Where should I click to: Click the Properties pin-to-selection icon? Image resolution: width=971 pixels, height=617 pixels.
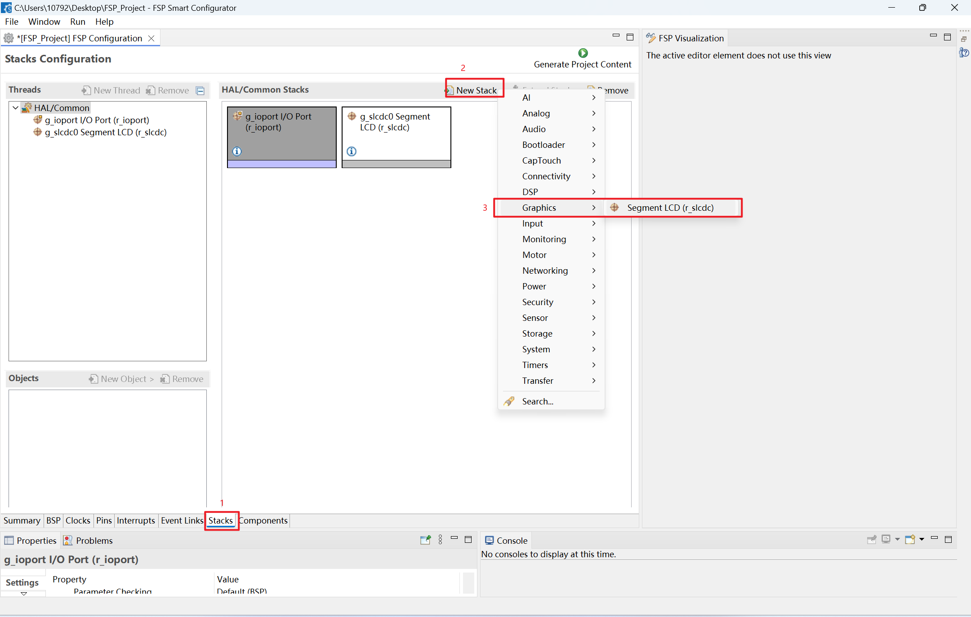(x=425, y=540)
